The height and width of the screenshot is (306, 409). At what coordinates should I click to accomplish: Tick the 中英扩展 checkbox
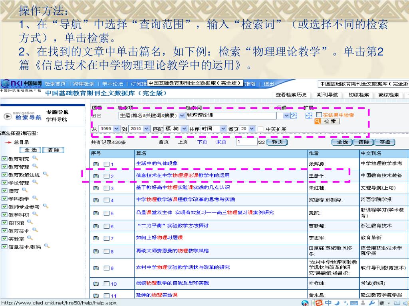[260, 129]
